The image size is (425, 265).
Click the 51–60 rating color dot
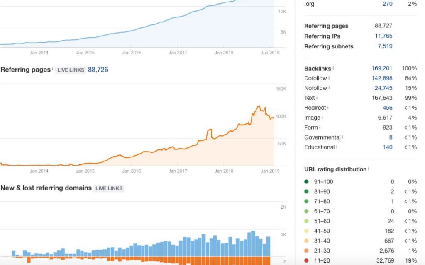pyautogui.click(x=307, y=221)
